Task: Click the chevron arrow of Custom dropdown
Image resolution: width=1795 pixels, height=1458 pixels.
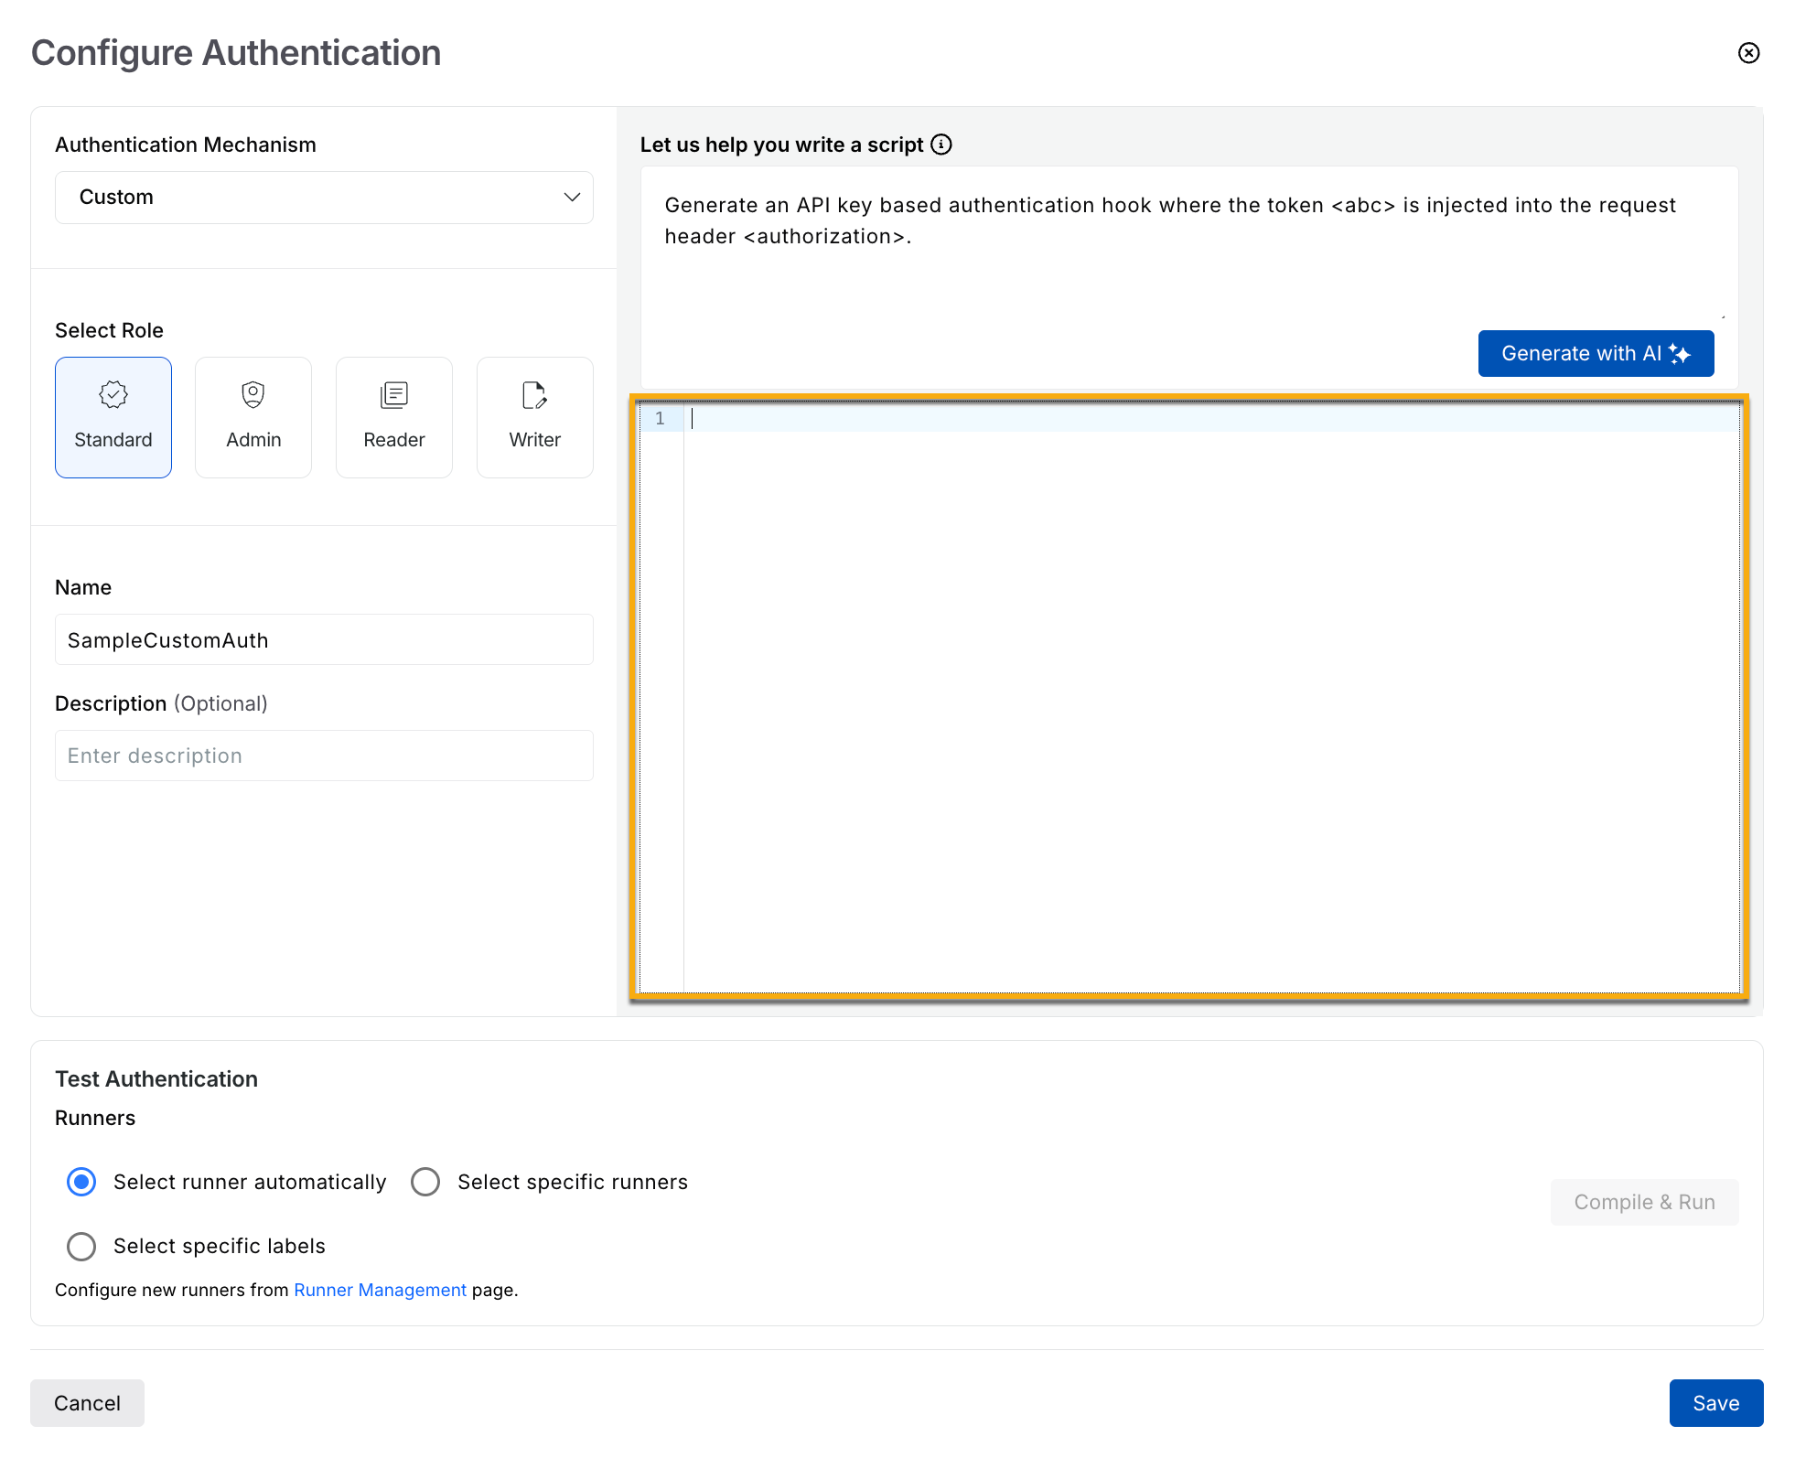Action: 572,198
